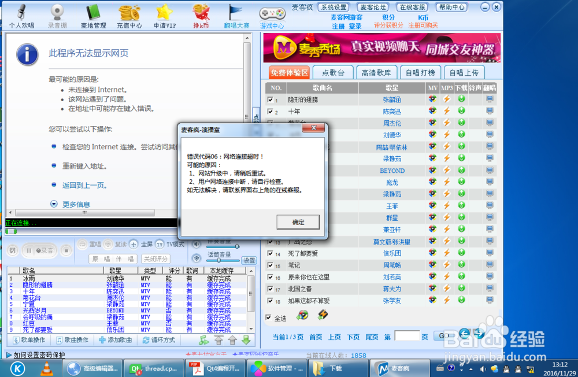Click the 切 switch button in player controls
Image resolution: width=578 pixels, height=377 pixels.
pos(13,251)
